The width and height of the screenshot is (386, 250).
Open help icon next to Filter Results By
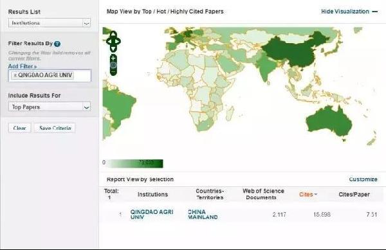point(57,44)
